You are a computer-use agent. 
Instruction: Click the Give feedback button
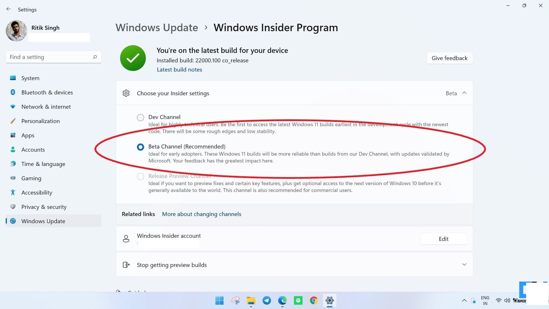click(449, 58)
